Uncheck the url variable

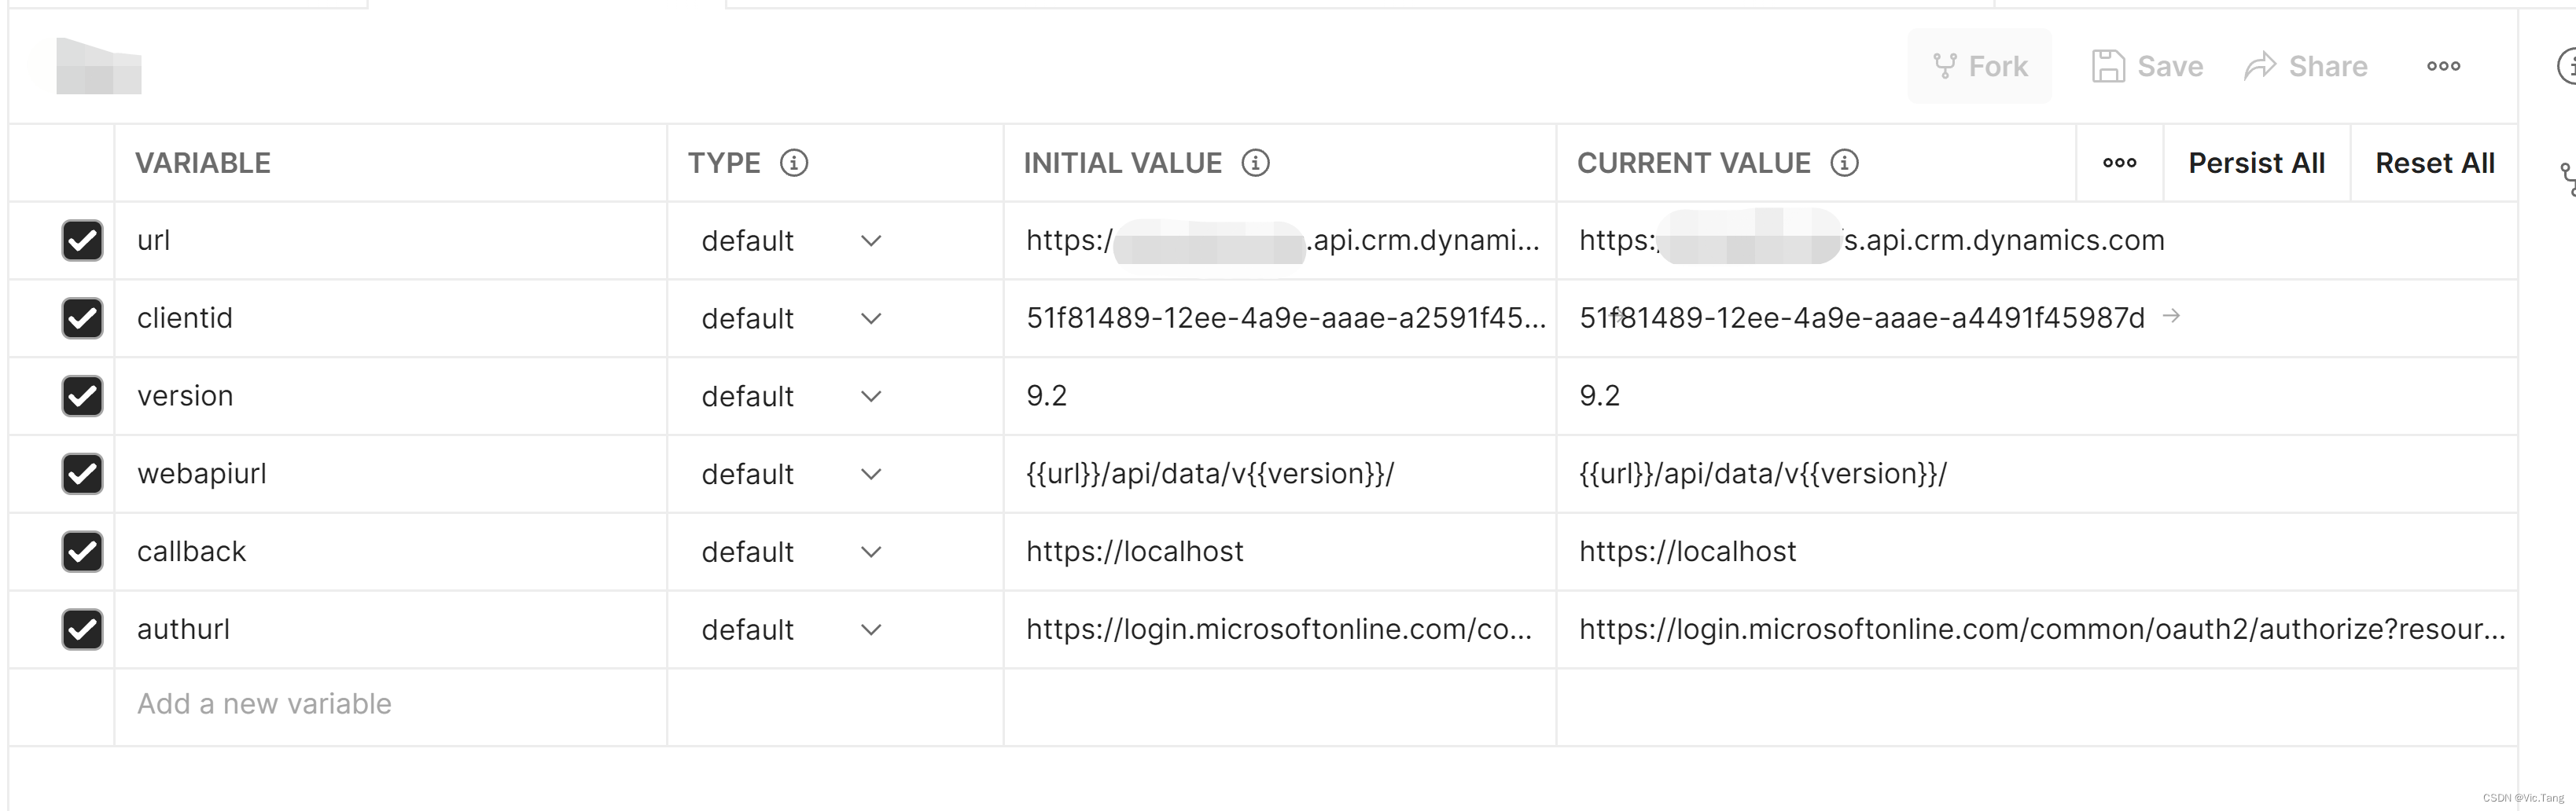point(82,240)
